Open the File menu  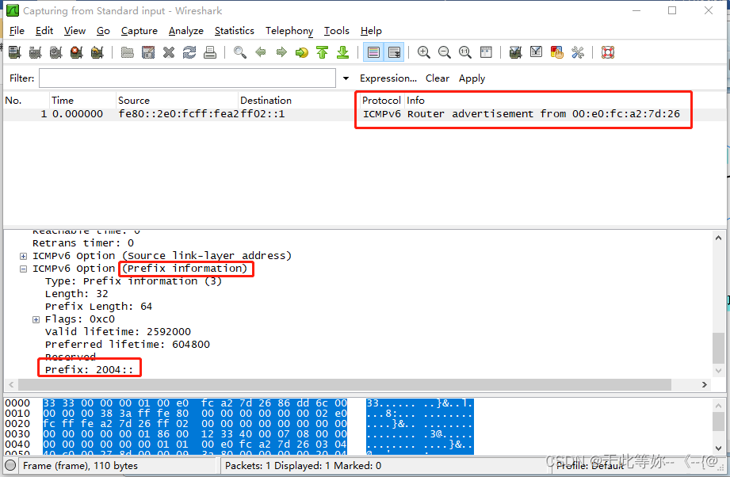click(x=17, y=31)
